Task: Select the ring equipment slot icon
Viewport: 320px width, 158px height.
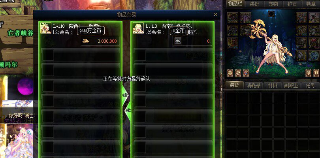Action: 301,56
